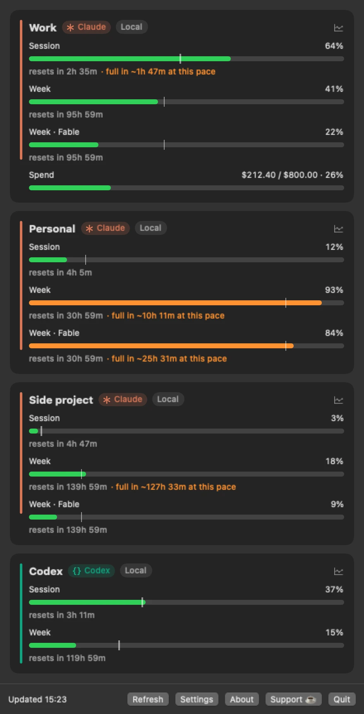Select the Side project card title
This screenshot has height=714, width=364.
tap(61, 400)
